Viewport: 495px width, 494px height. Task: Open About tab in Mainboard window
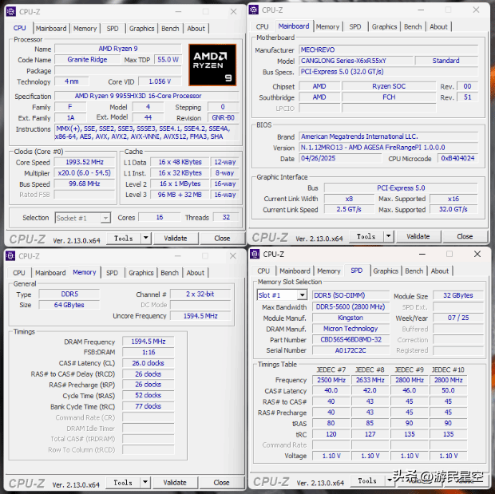click(438, 27)
